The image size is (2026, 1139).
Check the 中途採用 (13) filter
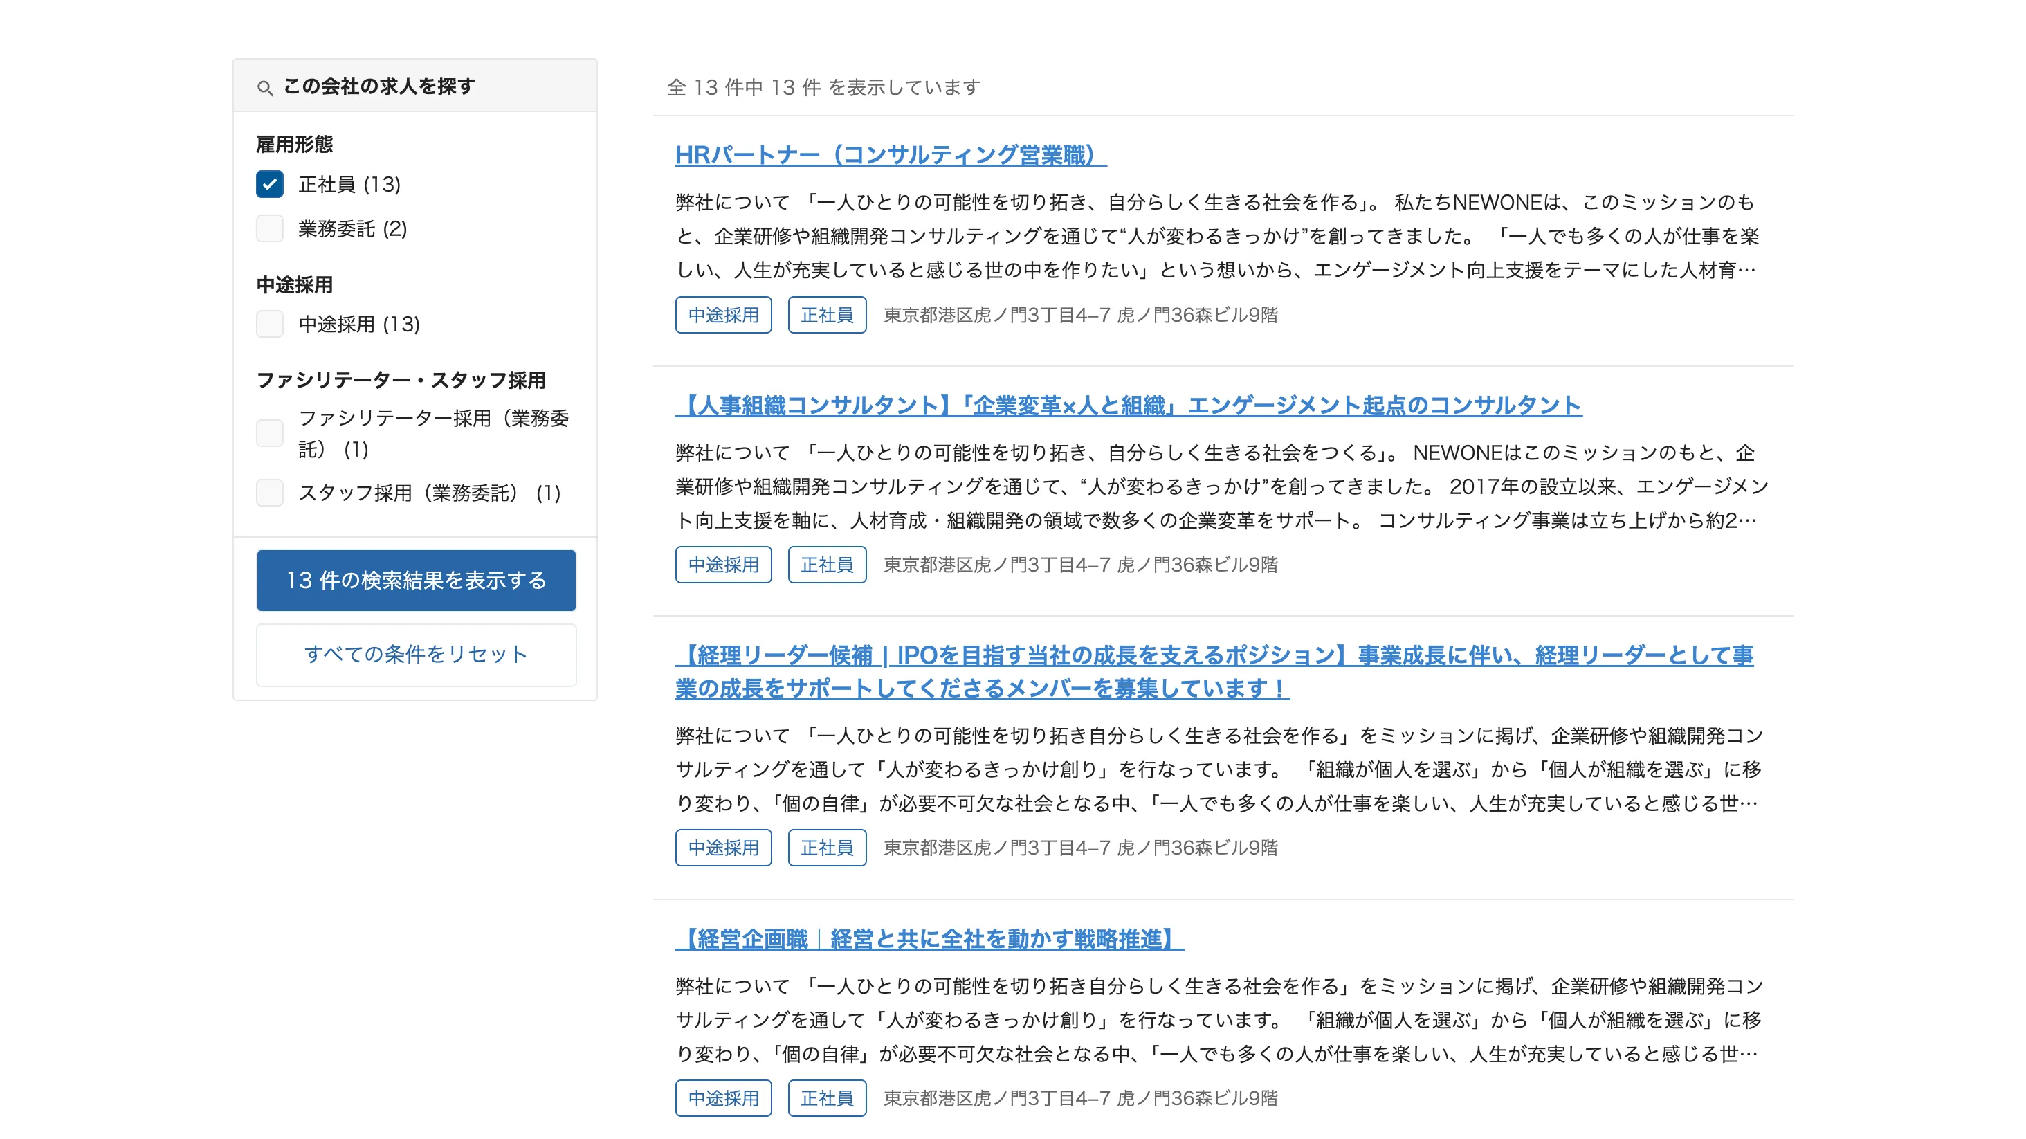[x=270, y=324]
